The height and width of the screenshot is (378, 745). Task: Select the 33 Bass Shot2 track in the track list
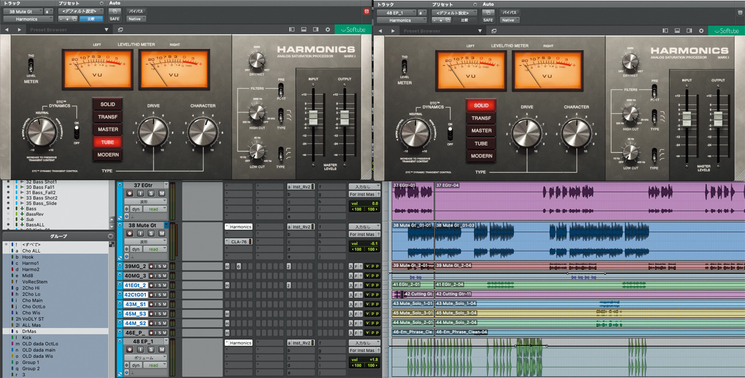[42, 197]
